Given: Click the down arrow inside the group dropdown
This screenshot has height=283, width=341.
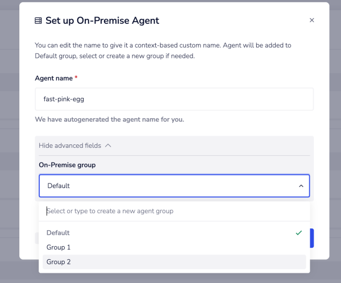Looking at the screenshot, I should coord(301,186).
